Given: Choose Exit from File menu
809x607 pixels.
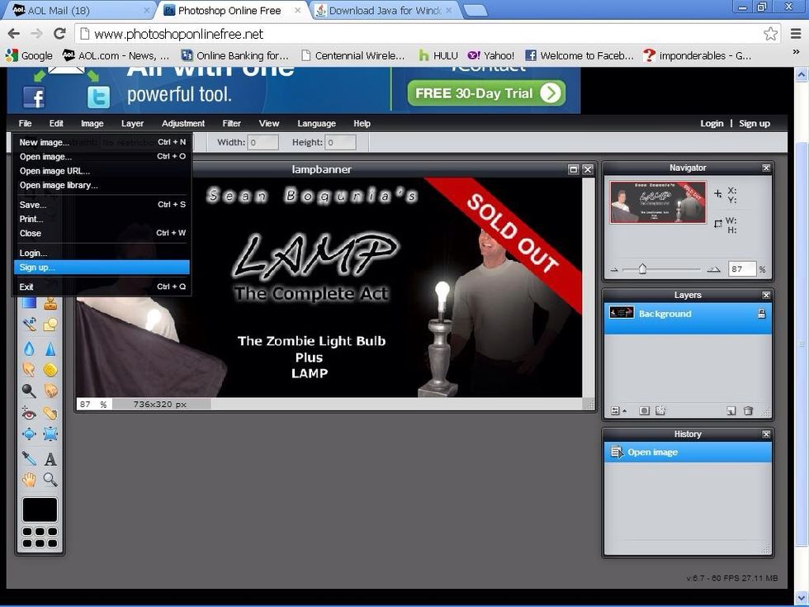Looking at the screenshot, I should [102, 287].
